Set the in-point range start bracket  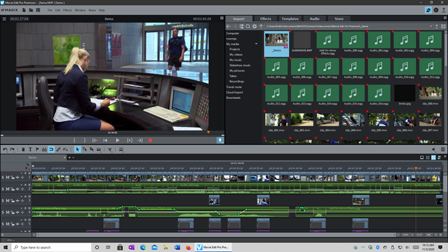[x=74, y=140]
